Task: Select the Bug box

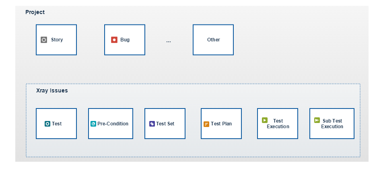Action: [125, 40]
